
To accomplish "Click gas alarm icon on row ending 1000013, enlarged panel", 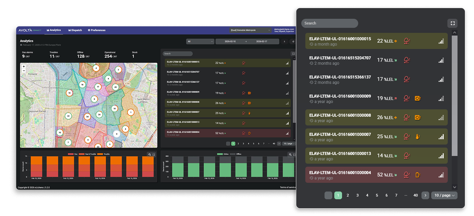I will (x=407, y=156).
